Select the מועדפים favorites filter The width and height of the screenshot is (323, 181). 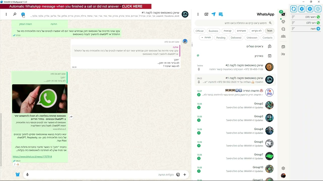(241, 31)
